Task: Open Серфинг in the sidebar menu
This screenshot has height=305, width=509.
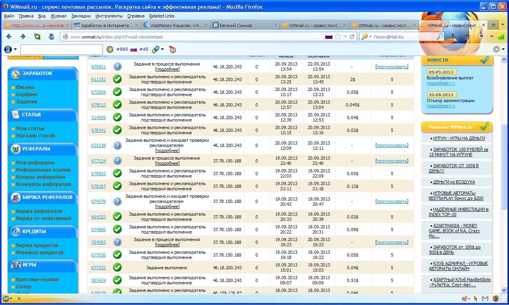Action: tap(27, 95)
